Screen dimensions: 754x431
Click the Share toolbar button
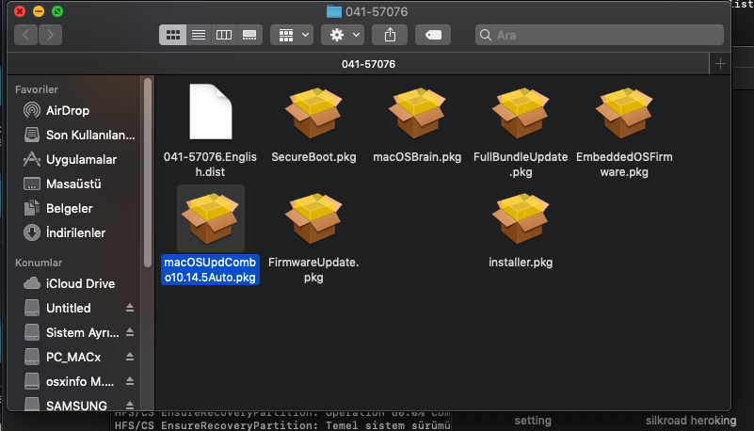[390, 35]
